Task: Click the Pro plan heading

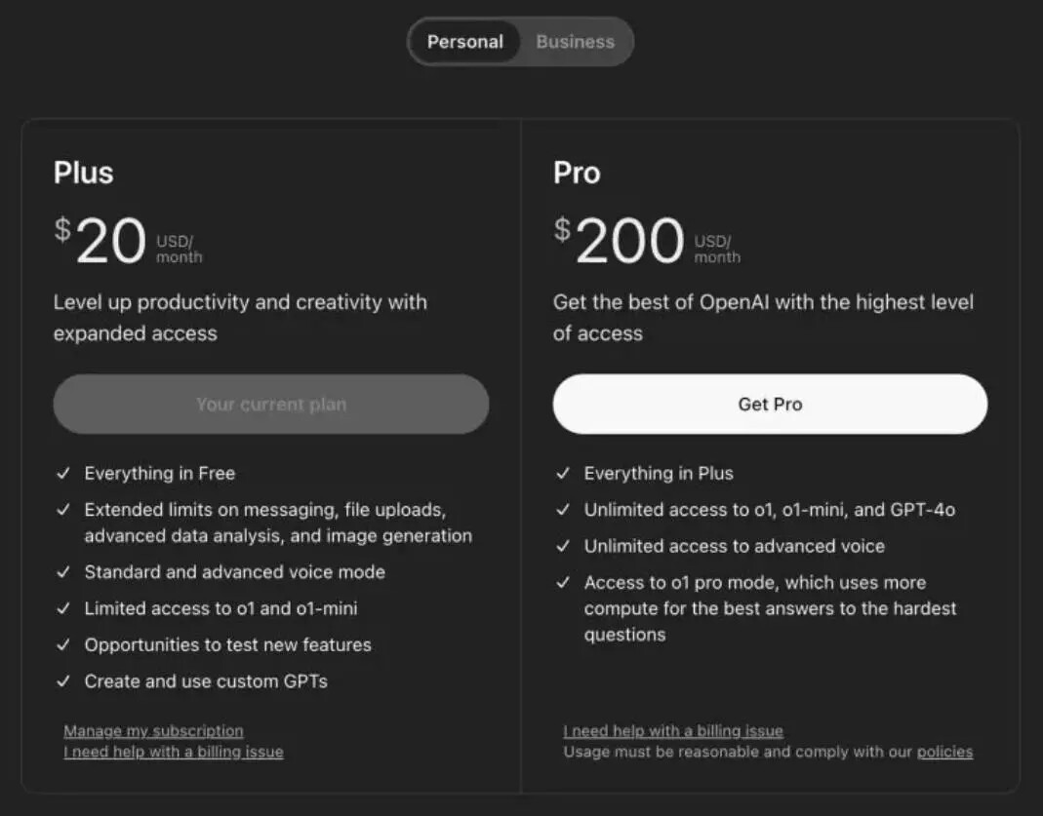Action: pos(577,173)
